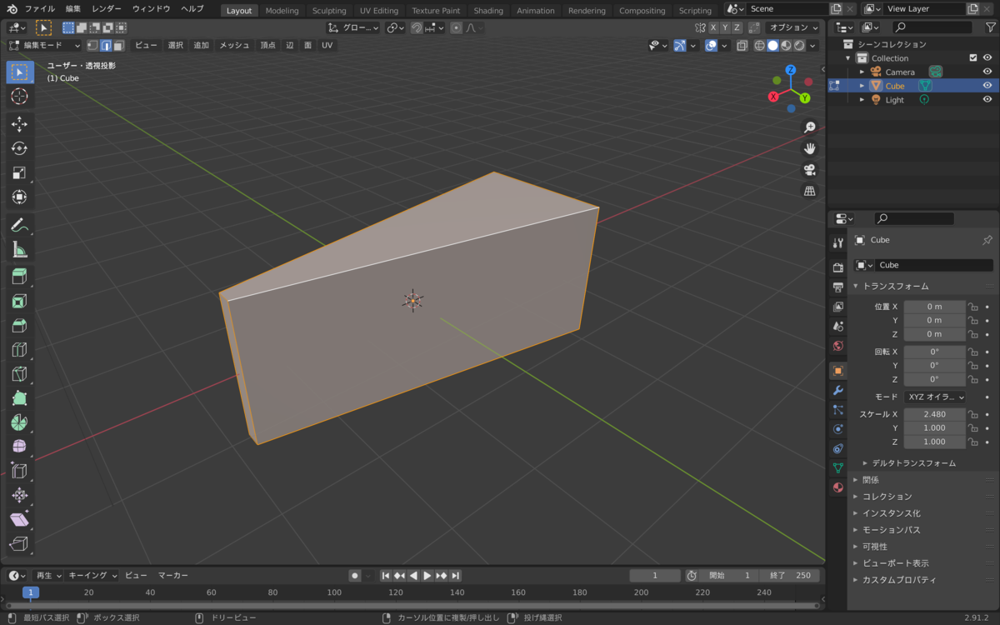Screen dimensions: 1000x625
Task: Switch to the Modeling workspace tab
Action: click(282, 11)
